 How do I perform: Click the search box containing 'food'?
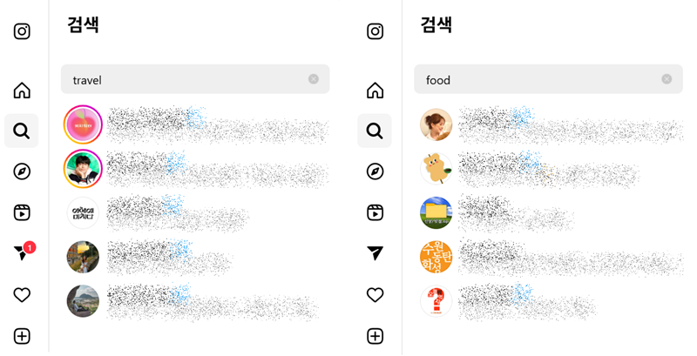pyautogui.click(x=548, y=79)
